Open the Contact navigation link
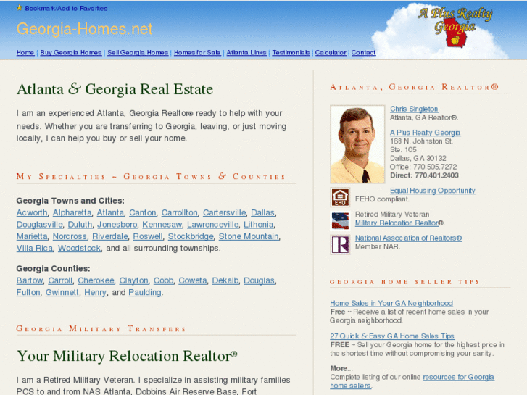Image resolution: width=527 pixels, height=395 pixels. click(363, 52)
